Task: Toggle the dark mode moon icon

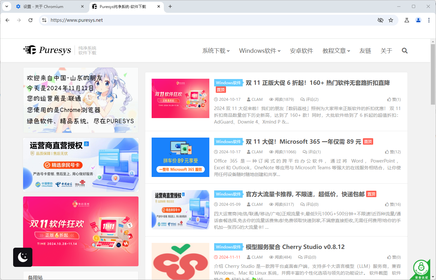Action: [22, 257]
